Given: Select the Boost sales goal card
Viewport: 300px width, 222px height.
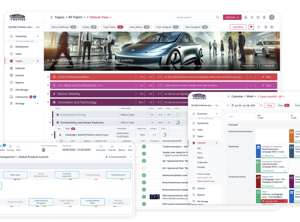Looking at the screenshot, I should tap(15, 175).
